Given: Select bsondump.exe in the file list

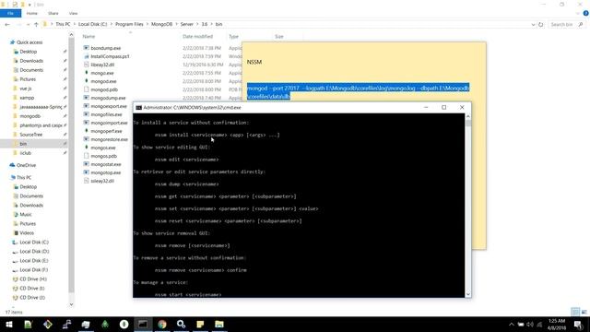Looking at the screenshot, I should click(x=106, y=48).
